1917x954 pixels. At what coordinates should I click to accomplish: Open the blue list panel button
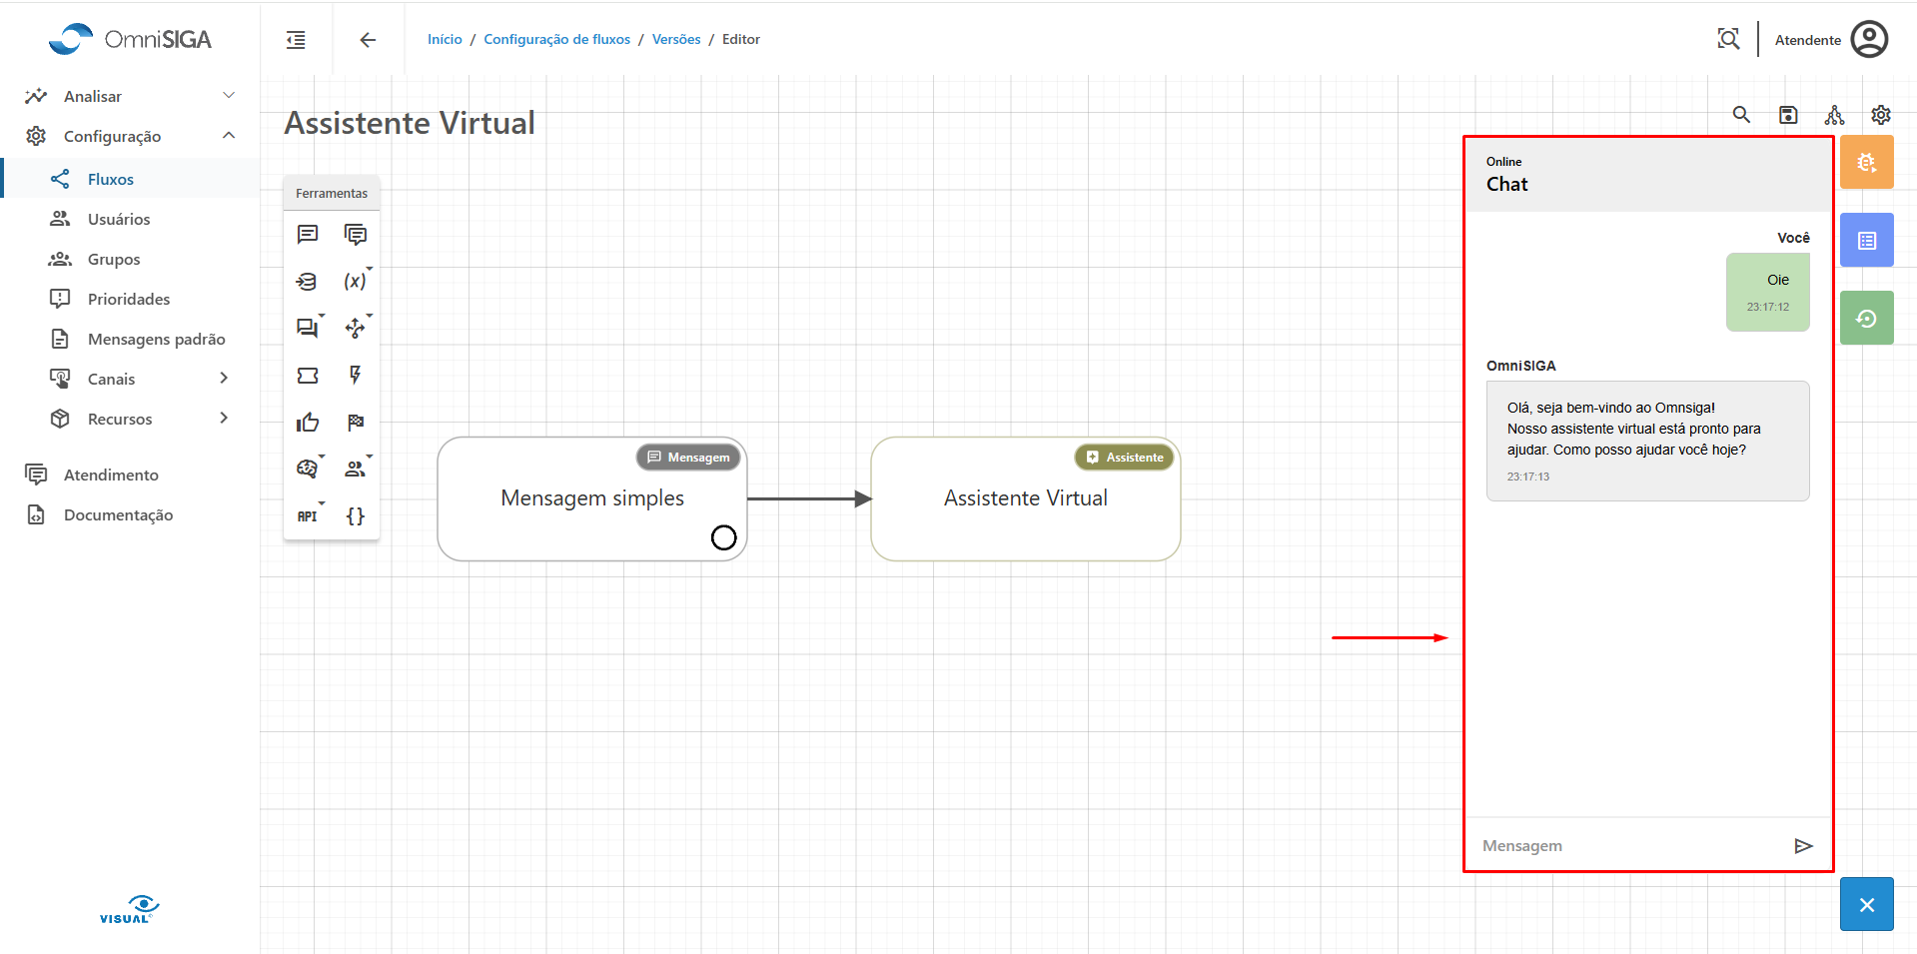pos(1867,241)
